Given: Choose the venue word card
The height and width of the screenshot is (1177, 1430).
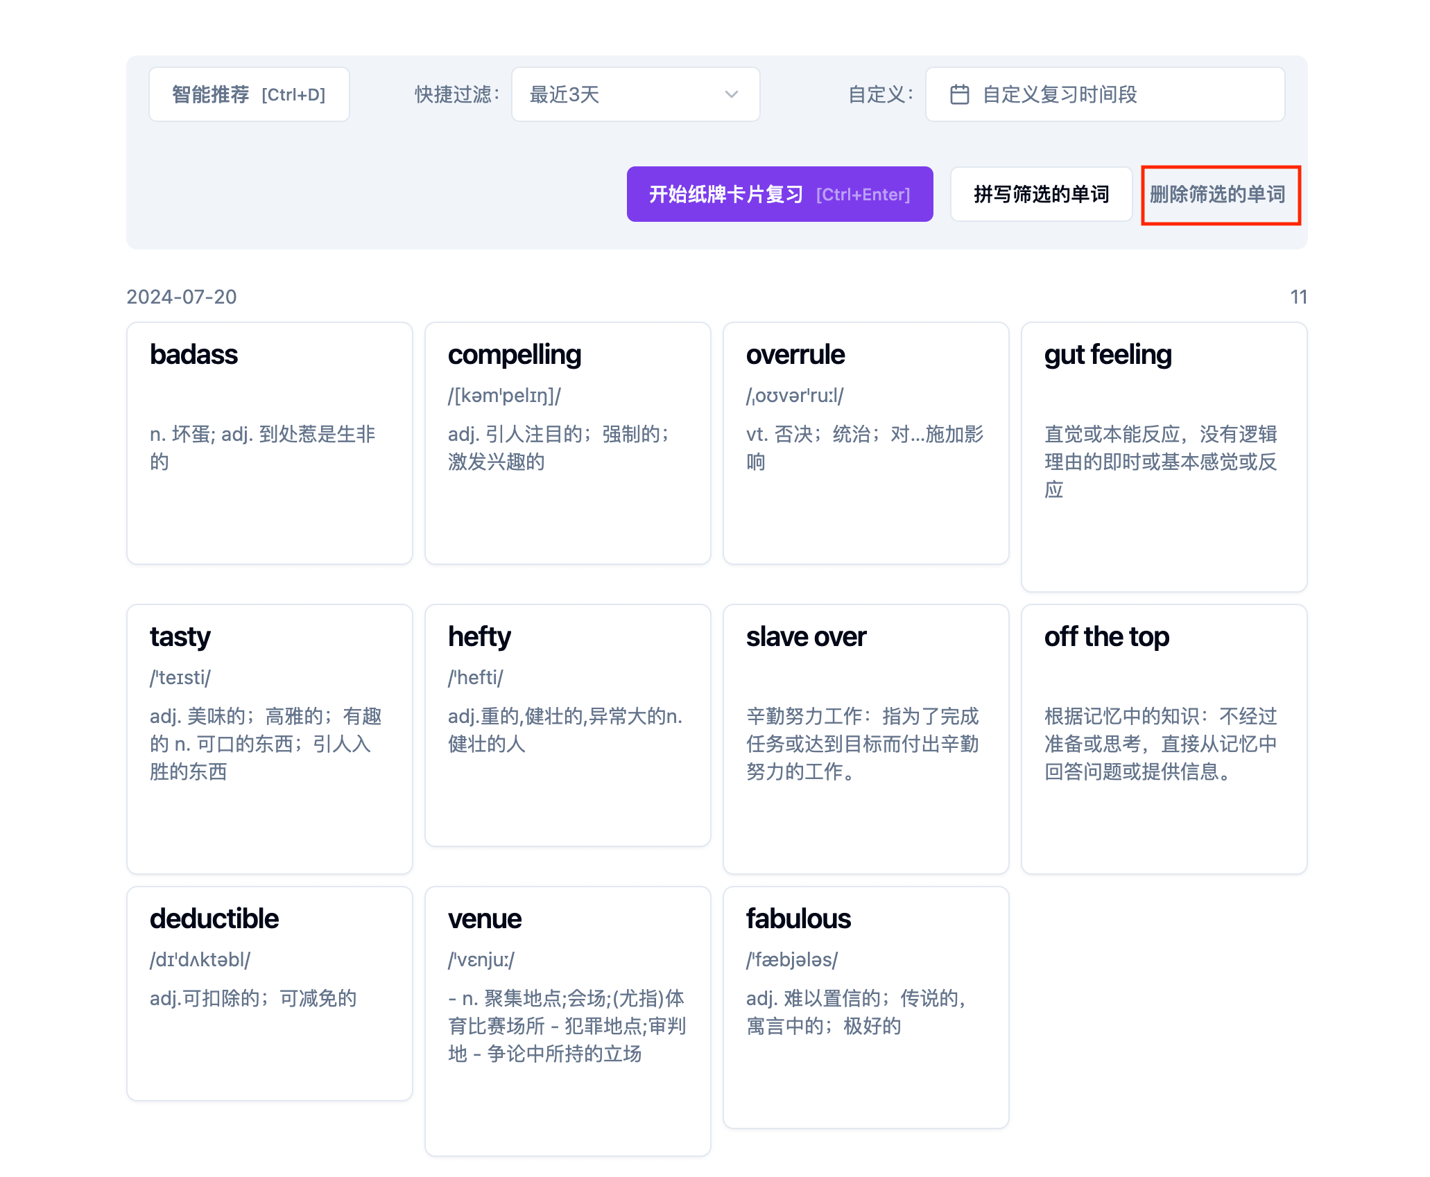Looking at the screenshot, I should (x=568, y=1021).
